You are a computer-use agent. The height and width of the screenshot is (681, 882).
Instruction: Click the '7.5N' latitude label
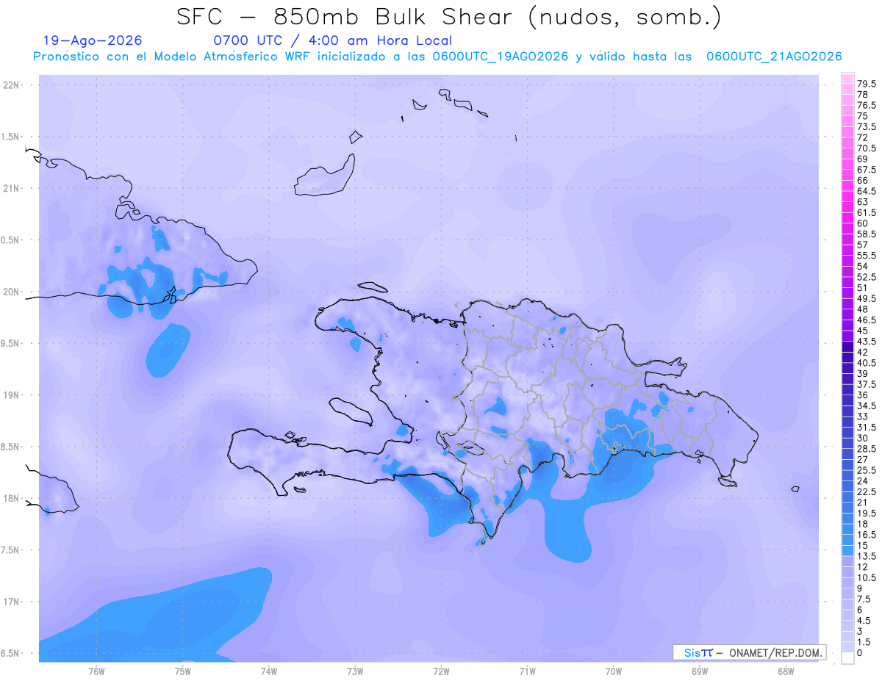11,550
